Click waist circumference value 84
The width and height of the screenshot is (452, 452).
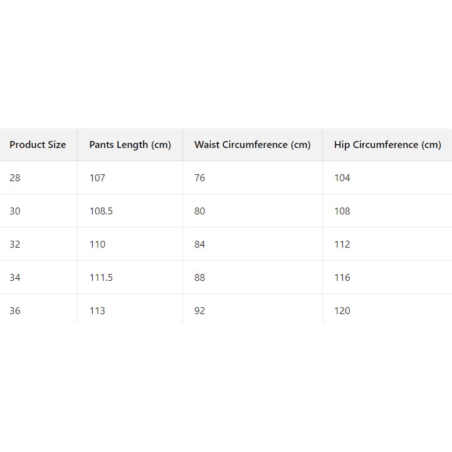point(199,244)
